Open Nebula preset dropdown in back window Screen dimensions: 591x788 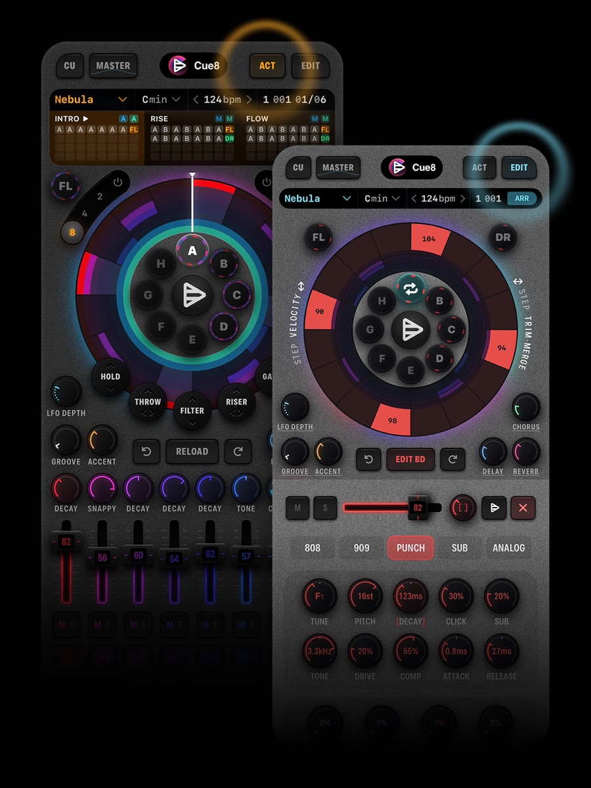[91, 100]
